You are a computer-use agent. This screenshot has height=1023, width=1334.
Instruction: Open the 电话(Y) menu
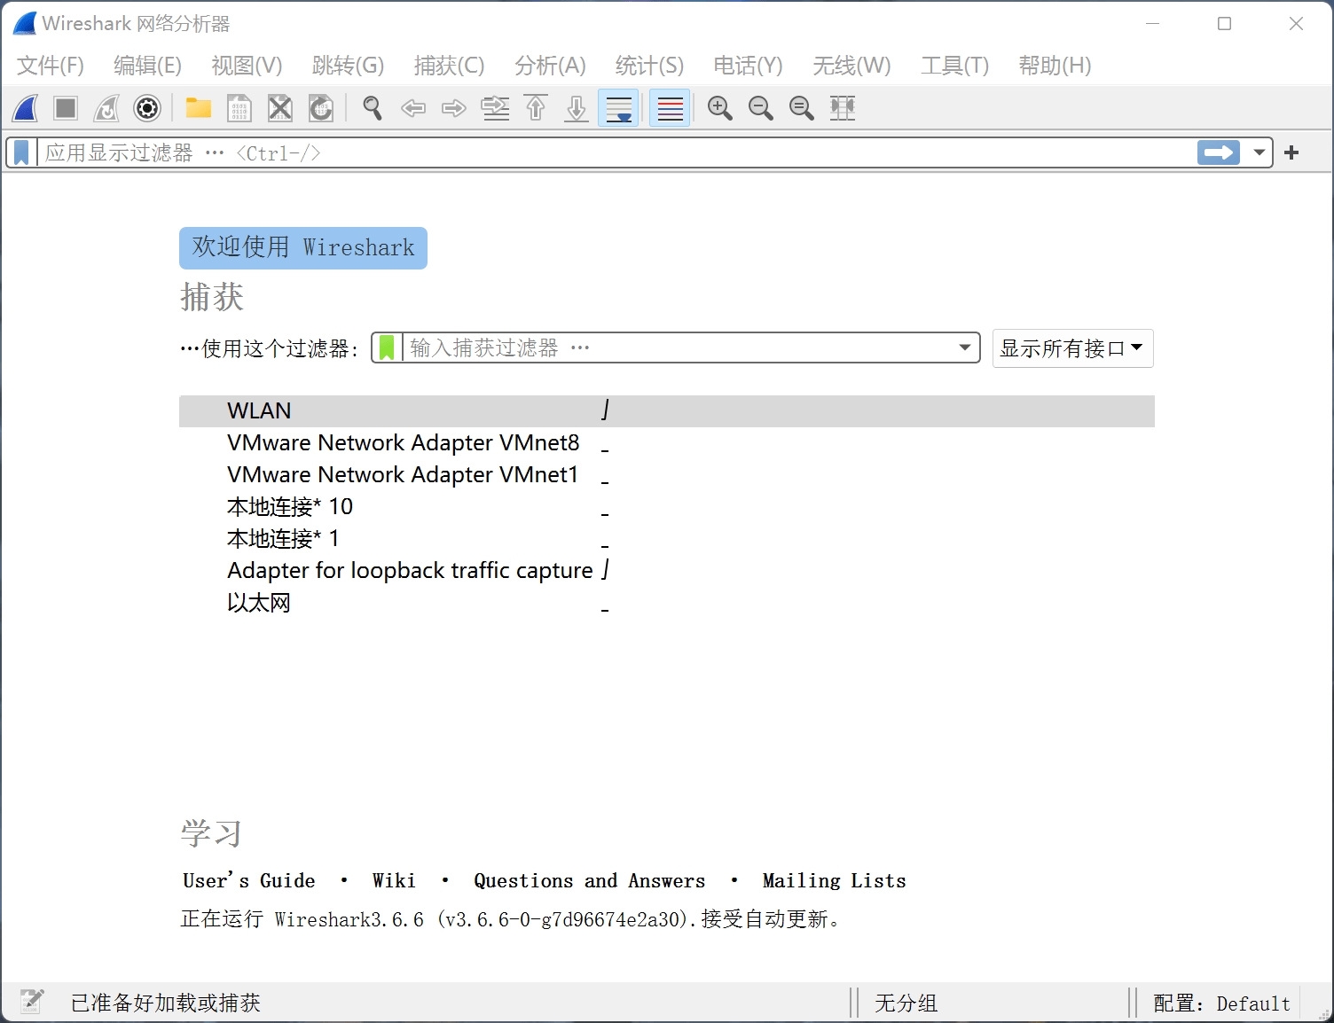point(748,66)
